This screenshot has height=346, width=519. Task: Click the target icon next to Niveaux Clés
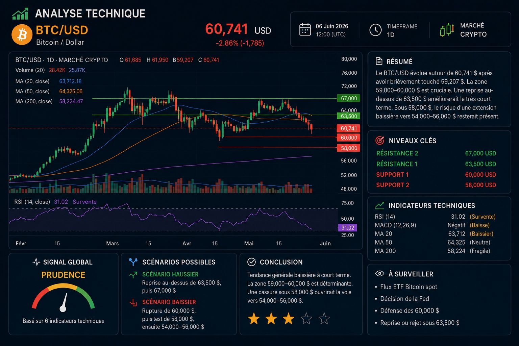pos(380,140)
